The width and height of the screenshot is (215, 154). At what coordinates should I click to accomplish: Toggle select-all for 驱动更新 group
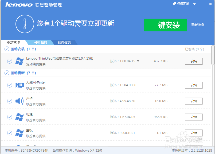pos(7,73)
